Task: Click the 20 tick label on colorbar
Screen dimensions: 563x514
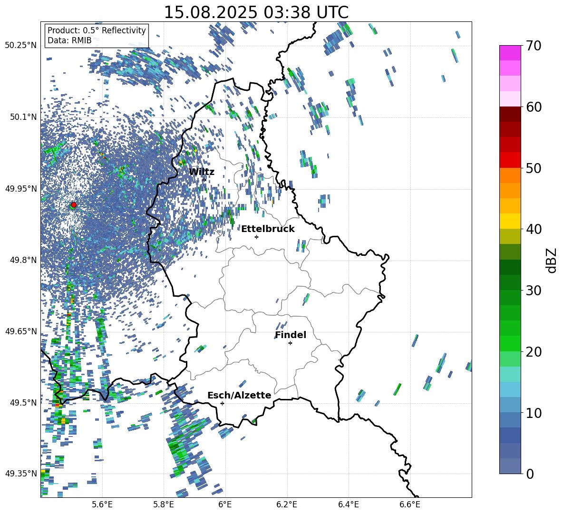Action: point(533,352)
